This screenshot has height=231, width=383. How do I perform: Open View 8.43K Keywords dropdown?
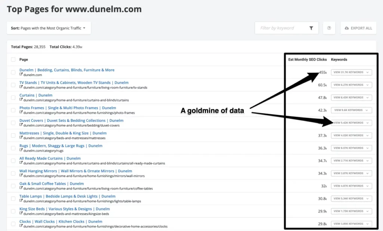[x=351, y=98]
